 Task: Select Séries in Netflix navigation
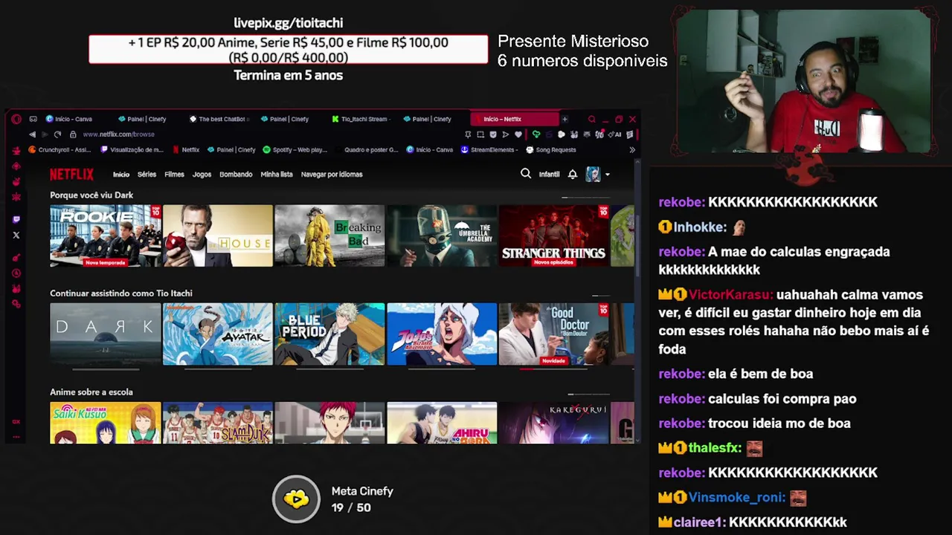[147, 175]
